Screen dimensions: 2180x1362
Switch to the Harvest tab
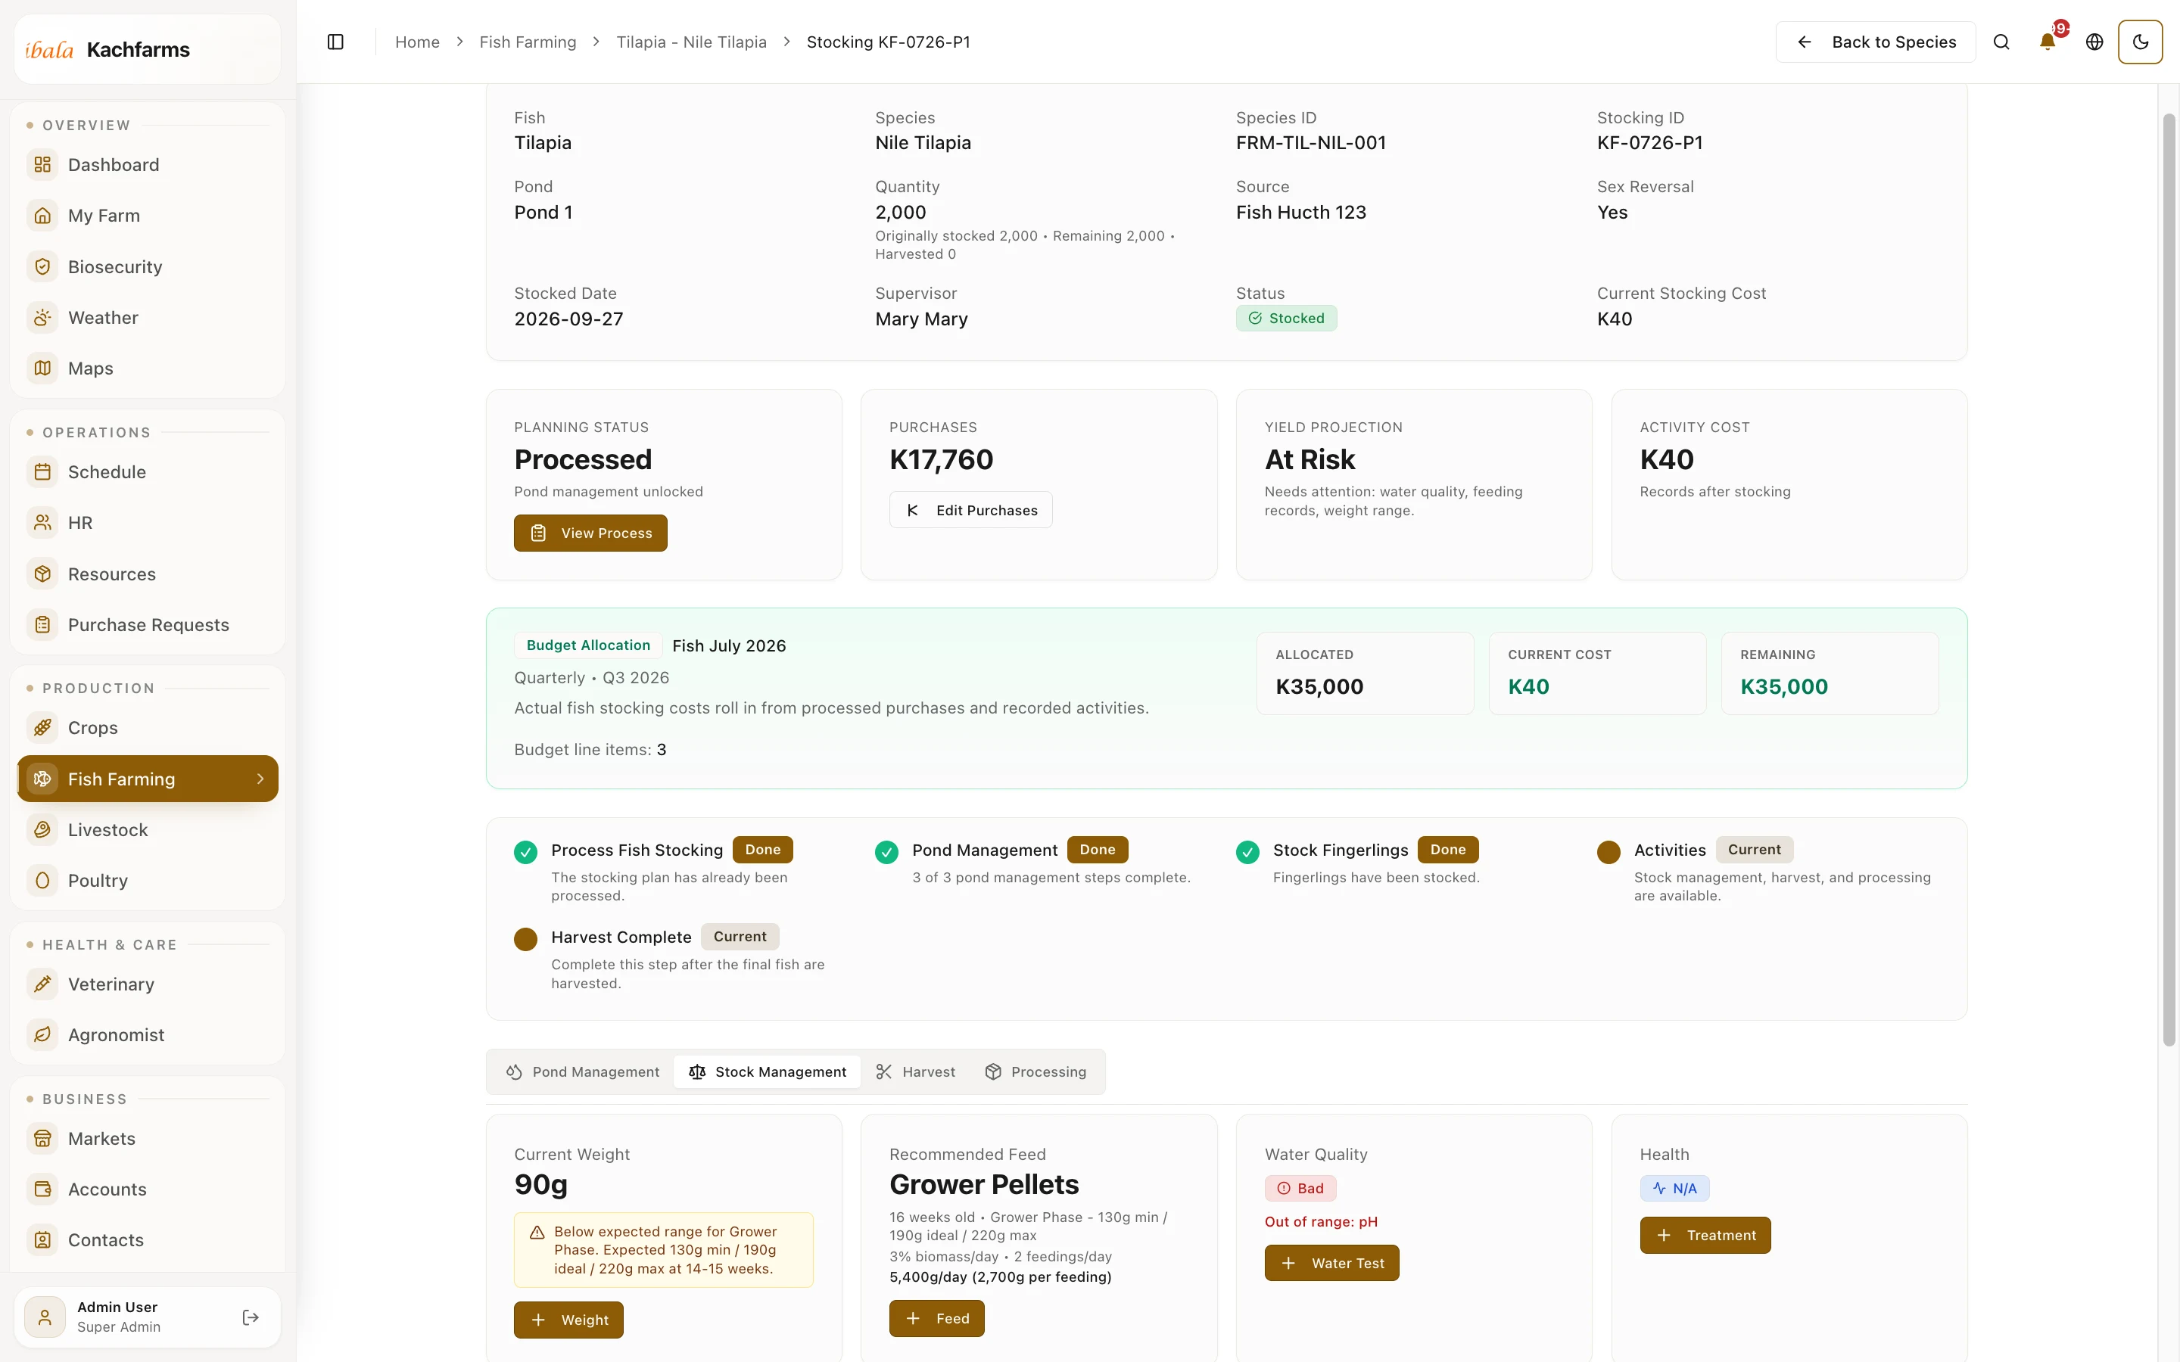915,1072
